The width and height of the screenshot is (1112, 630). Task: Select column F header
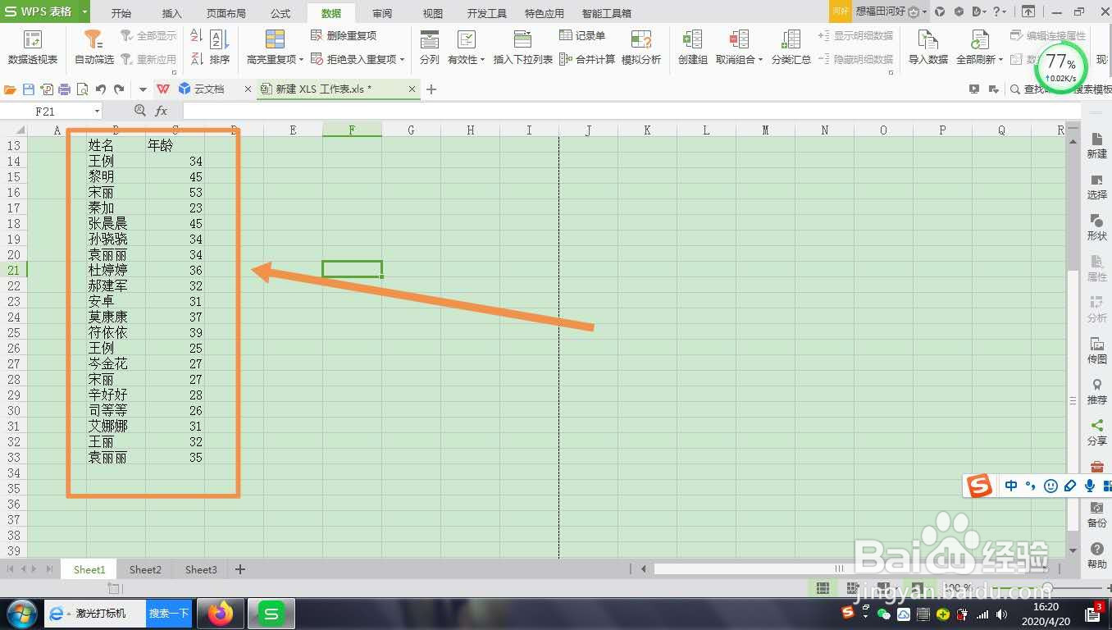(352, 130)
